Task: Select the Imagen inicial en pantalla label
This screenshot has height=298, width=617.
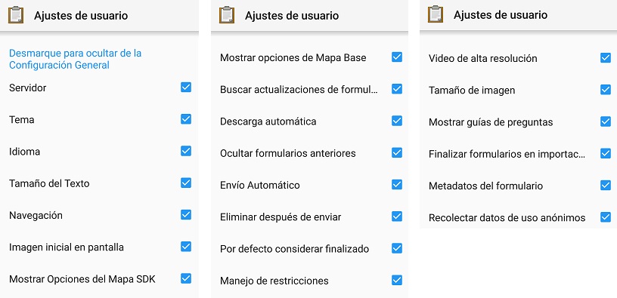Action: (67, 247)
